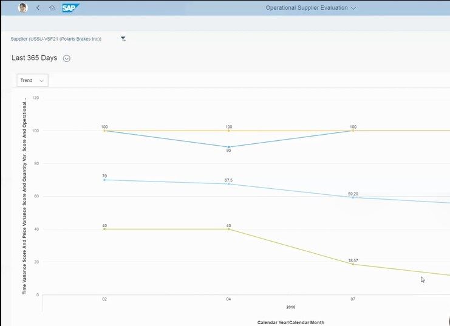Select the 18,57 data point at month 07

[353, 264]
